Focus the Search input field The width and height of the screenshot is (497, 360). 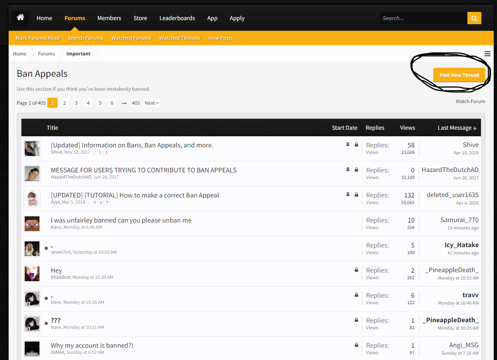423,18
